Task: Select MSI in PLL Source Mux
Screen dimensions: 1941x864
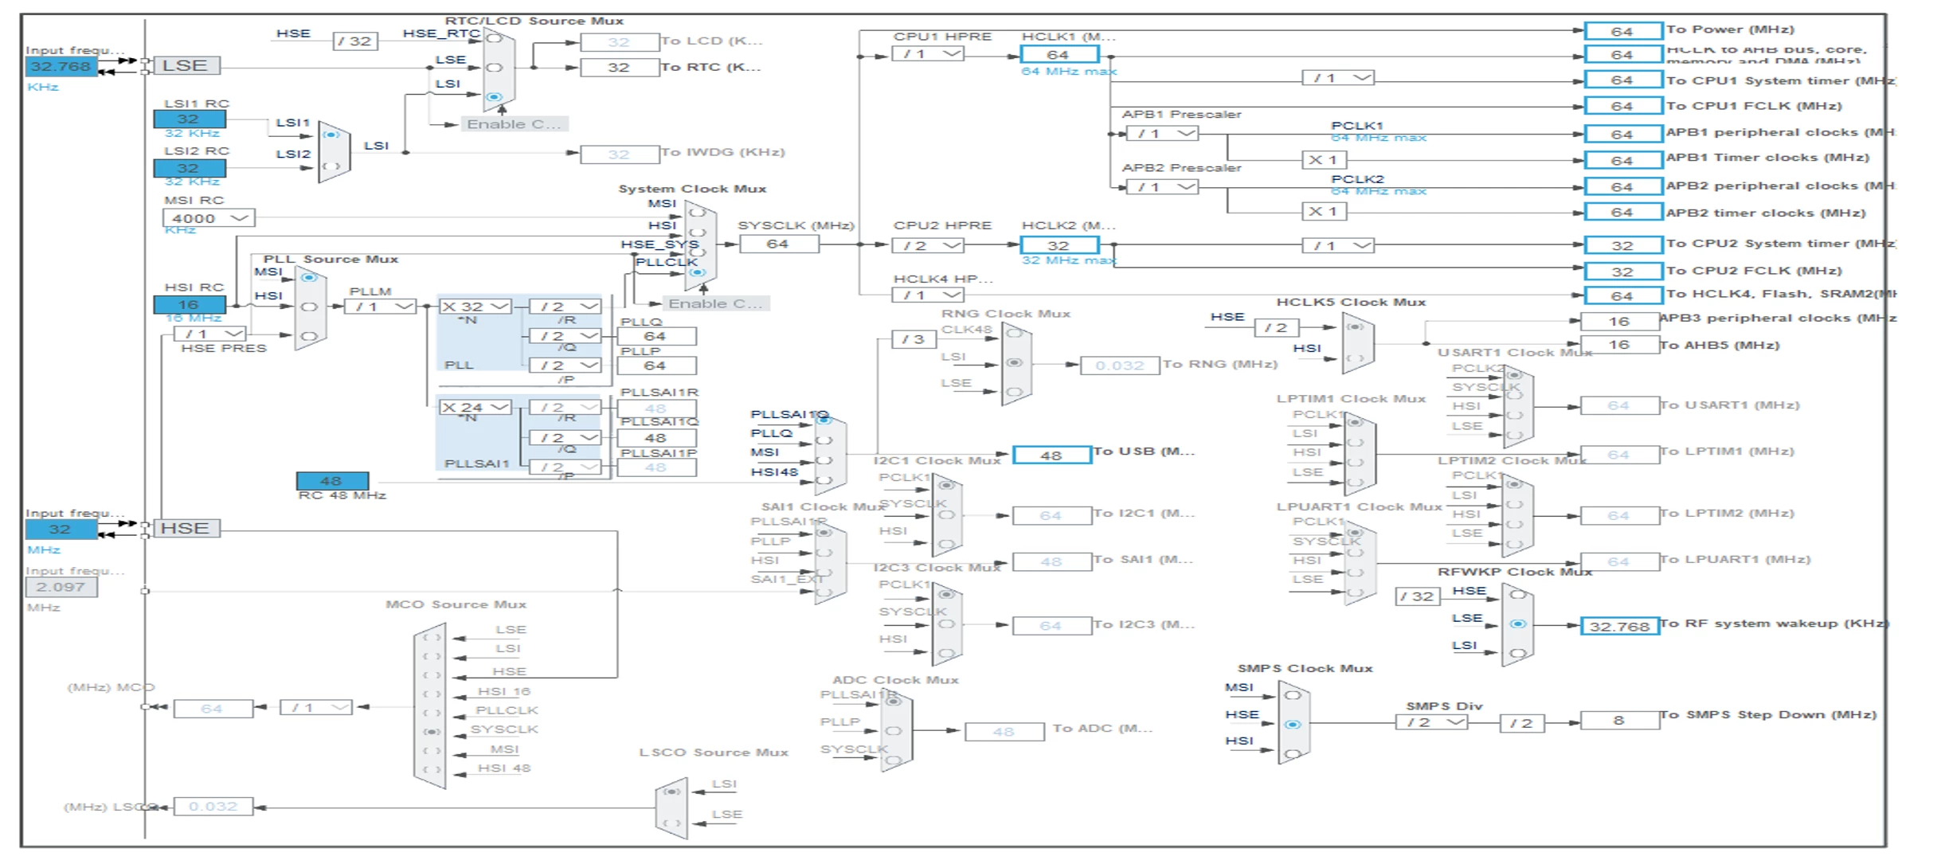Action: pos(309,277)
